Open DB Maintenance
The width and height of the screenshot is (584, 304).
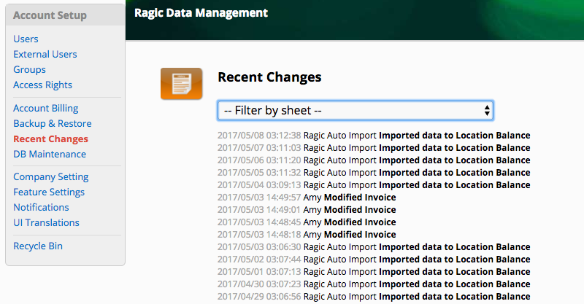pyautogui.click(x=50, y=154)
